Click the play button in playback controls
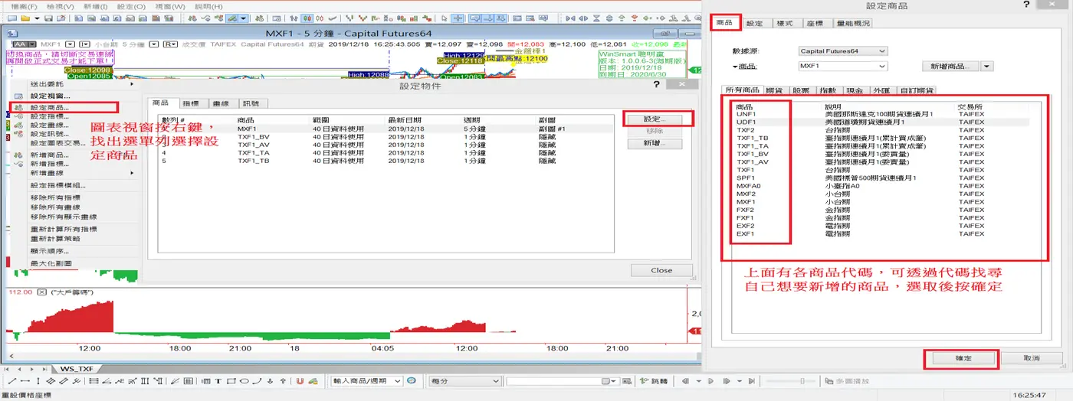Viewport: 1073px width, 401px height. [x=710, y=380]
